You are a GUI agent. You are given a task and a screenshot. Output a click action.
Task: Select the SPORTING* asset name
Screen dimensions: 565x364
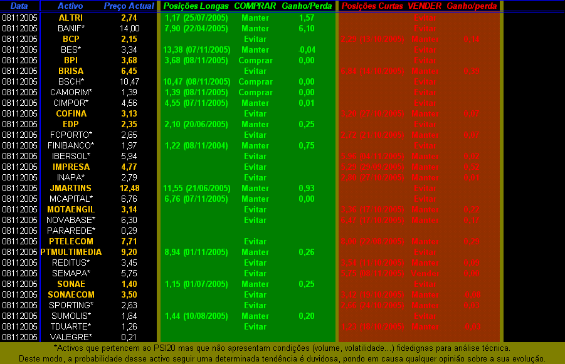(71, 305)
